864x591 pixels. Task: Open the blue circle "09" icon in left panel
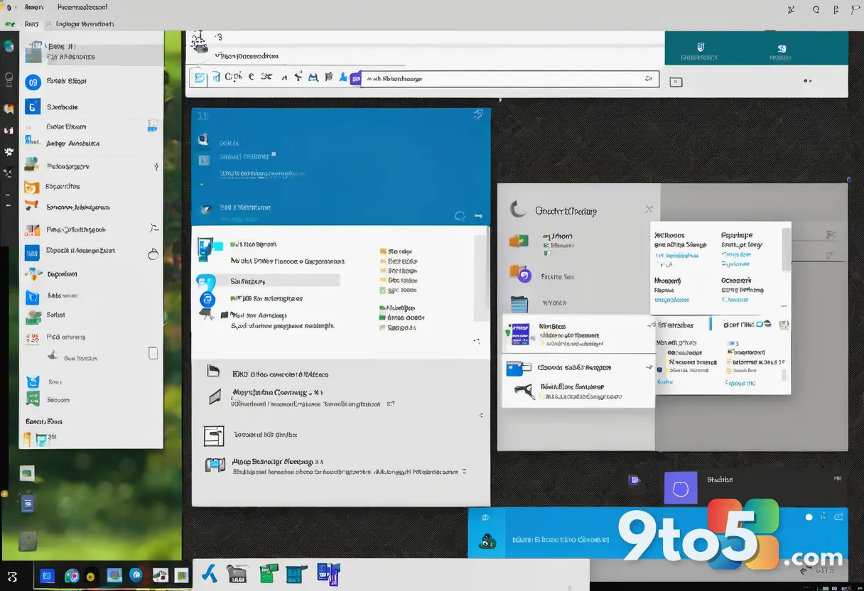tap(33, 82)
